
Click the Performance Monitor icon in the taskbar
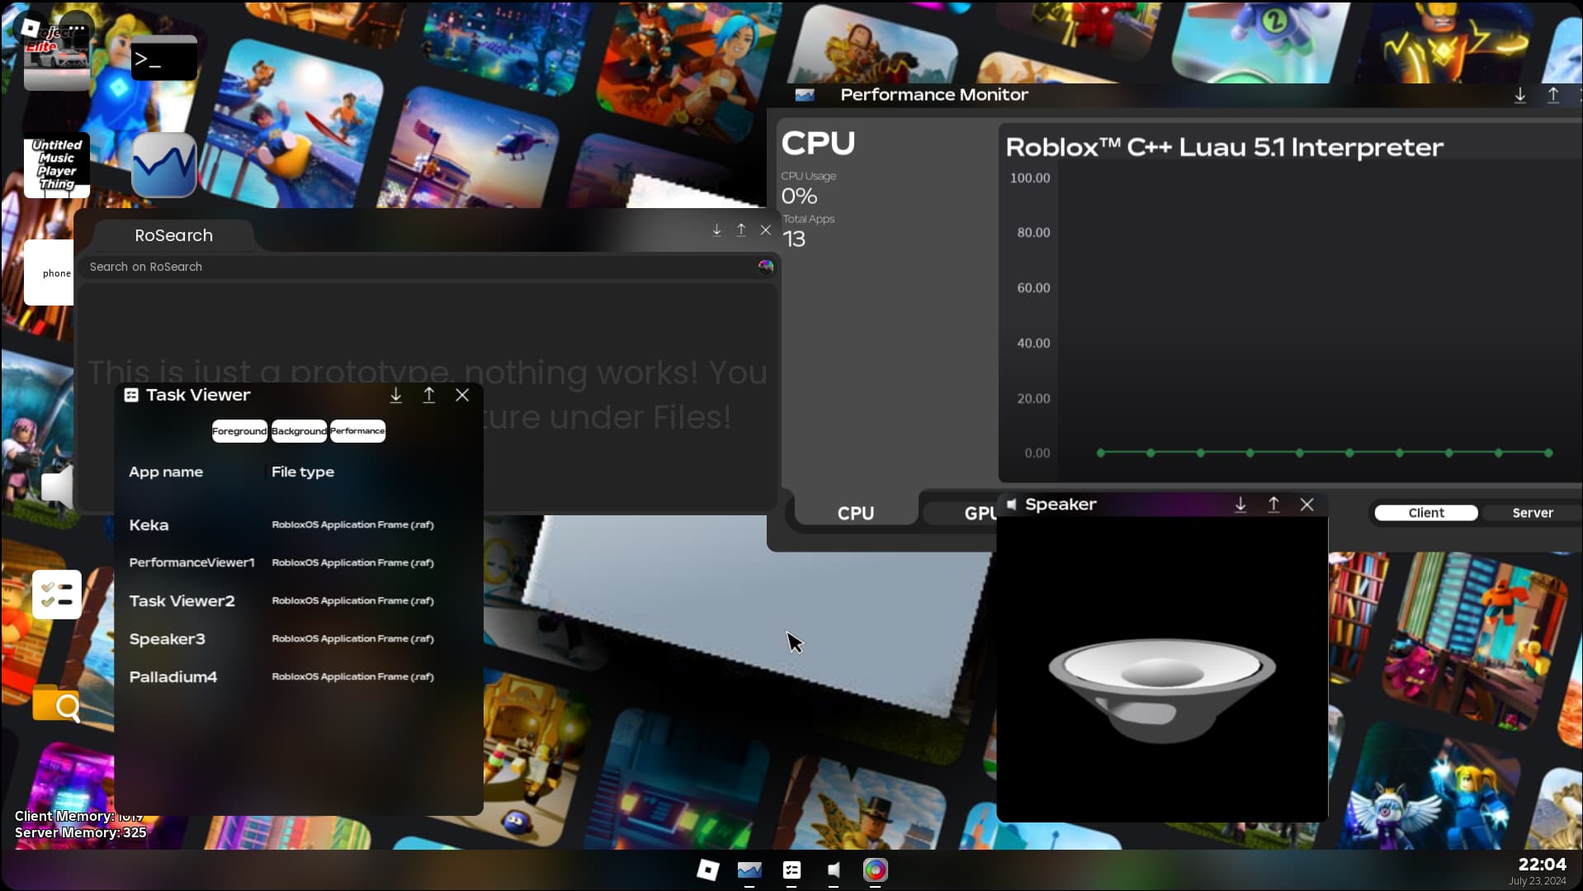(x=749, y=870)
